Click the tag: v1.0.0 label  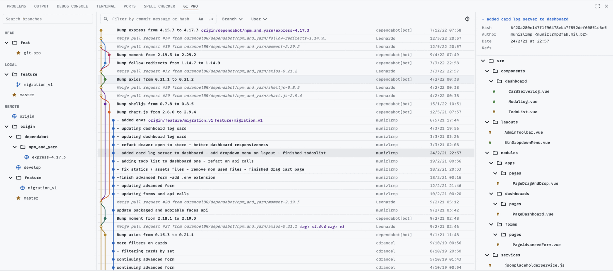pos(313,226)
